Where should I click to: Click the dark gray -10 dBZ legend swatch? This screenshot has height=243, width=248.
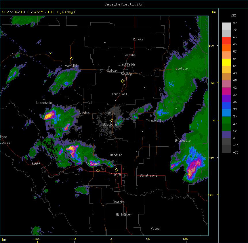(226, 149)
